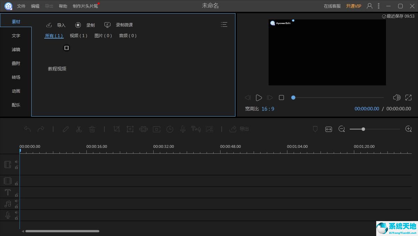The height and width of the screenshot is (236, 418).
Task: Click the 导出 export button in toolbar
Action: pos(239,129)
